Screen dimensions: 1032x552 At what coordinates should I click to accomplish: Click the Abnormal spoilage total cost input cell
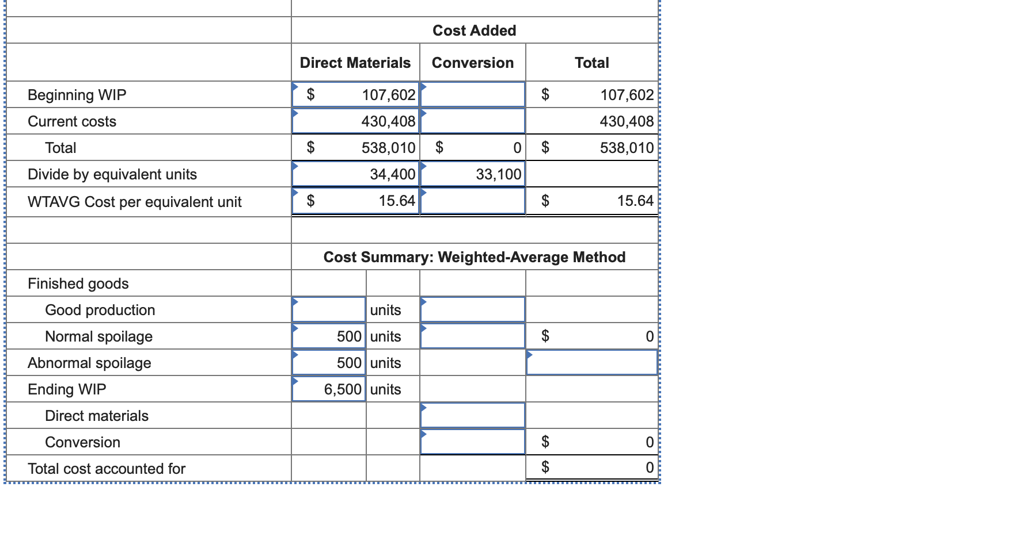591,362
